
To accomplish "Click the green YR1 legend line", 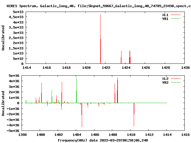I will (x=175, y=19).
